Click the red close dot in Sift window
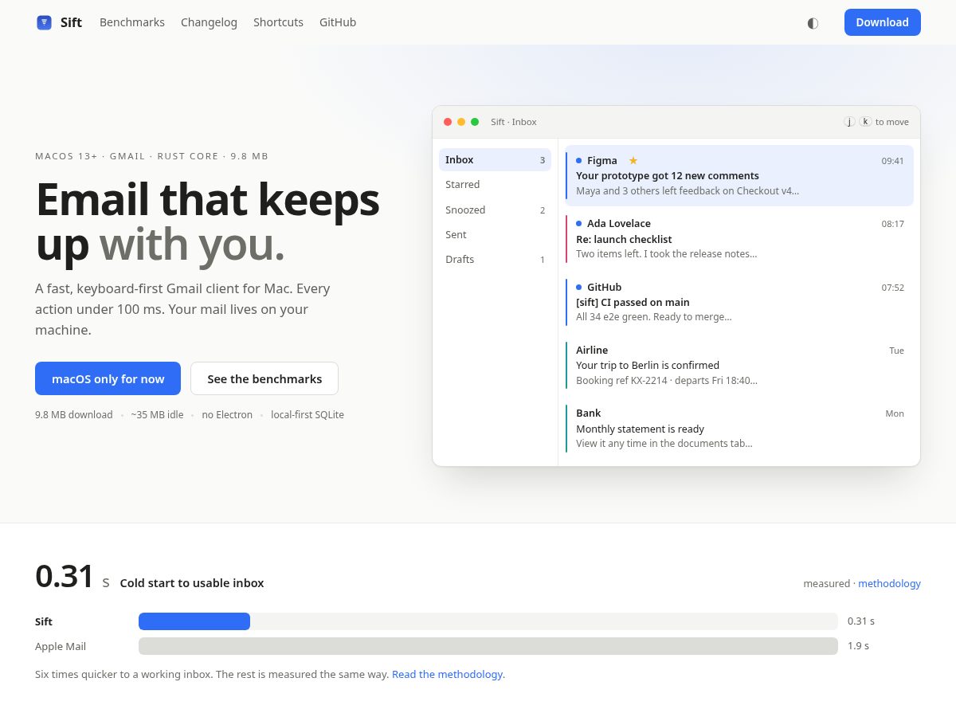Screen dimensions: 956x717 448,122
